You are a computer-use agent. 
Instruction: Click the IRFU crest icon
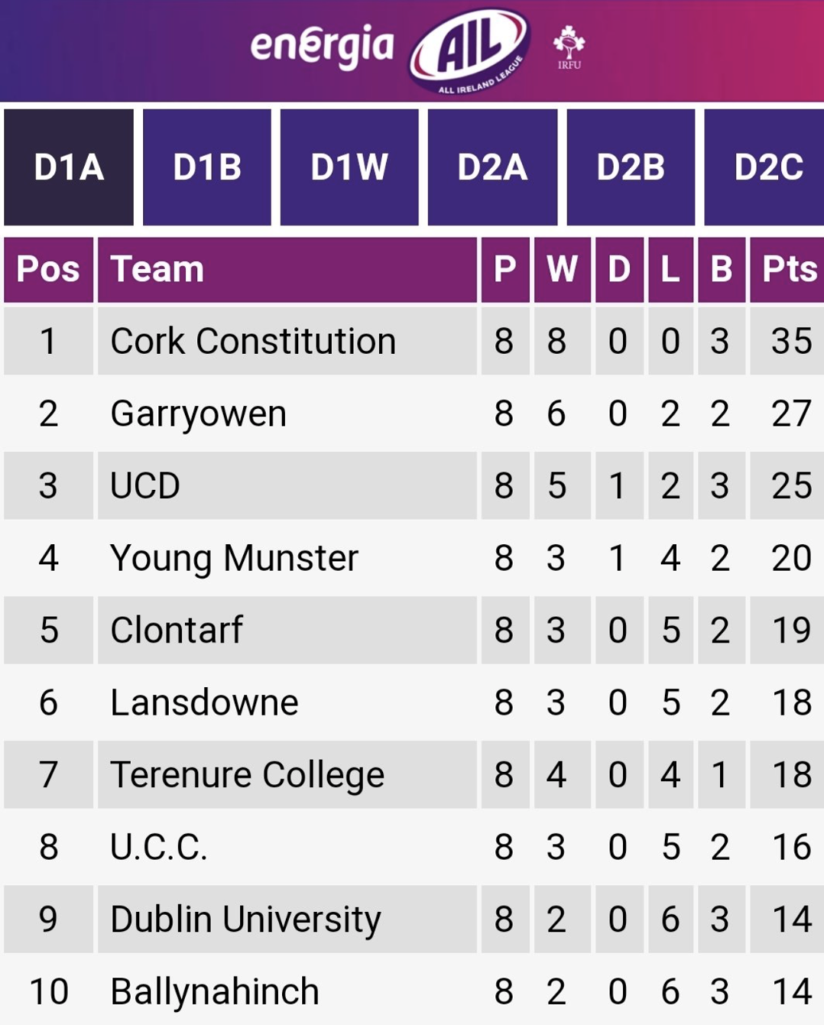coord(569,48)
